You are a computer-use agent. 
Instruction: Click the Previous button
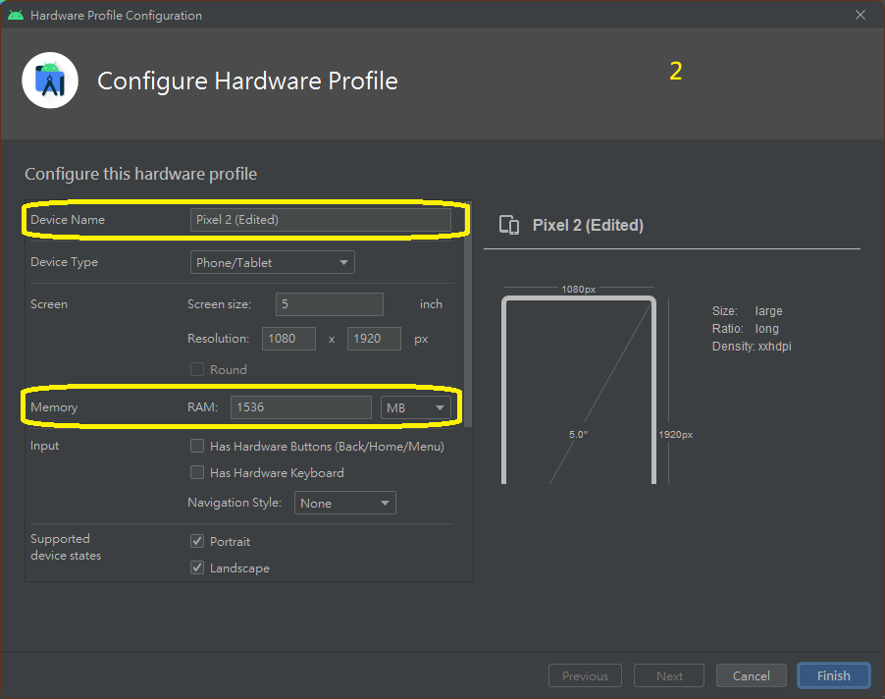point(586,675)
